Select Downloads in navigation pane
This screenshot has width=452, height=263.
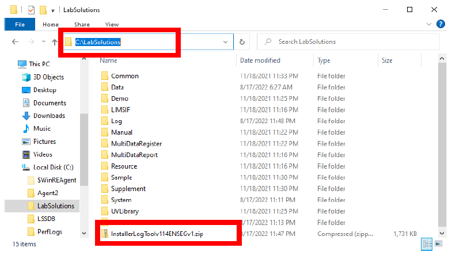coord(43,116)
